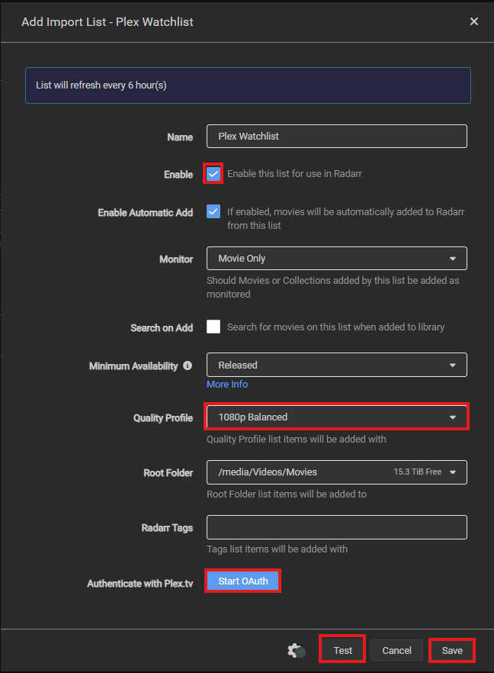Expand the Quality Profile dropdown
494x673 pixels.
(x=337, y=417)
